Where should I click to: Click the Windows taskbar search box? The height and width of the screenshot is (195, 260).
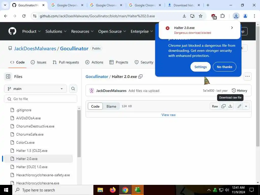click(53, 190)
